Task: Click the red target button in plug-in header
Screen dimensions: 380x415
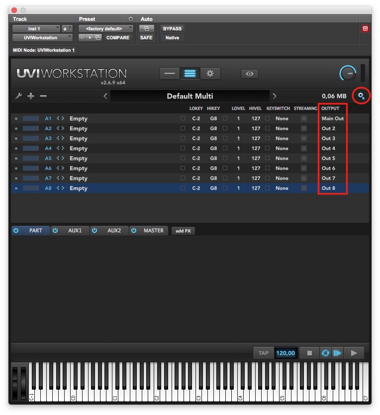Action: (x=365, y=28)
